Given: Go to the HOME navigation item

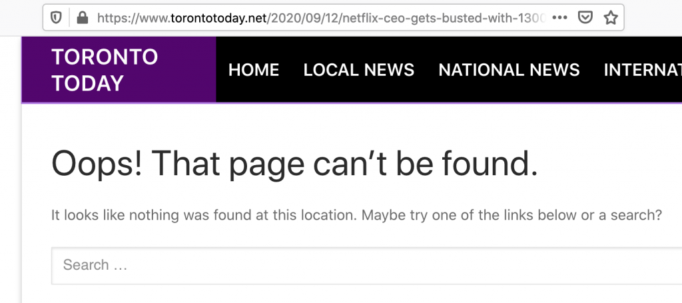Looking at the screenshot, I should coord(254,70).
